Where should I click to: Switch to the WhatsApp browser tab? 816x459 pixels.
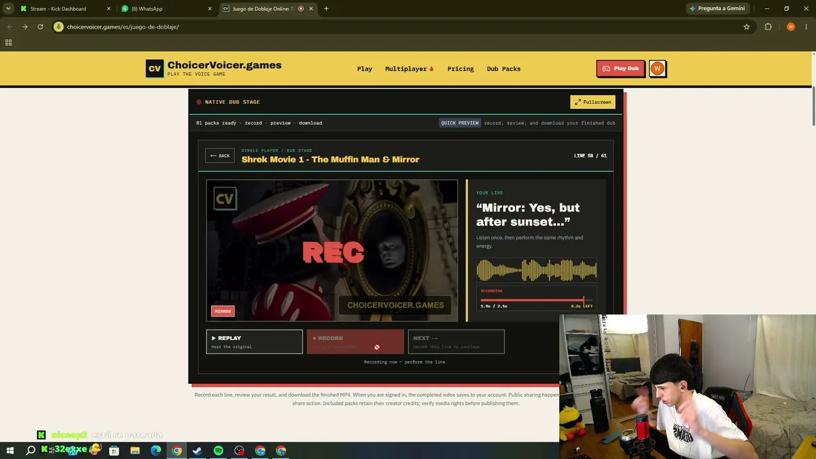[159, 8]
